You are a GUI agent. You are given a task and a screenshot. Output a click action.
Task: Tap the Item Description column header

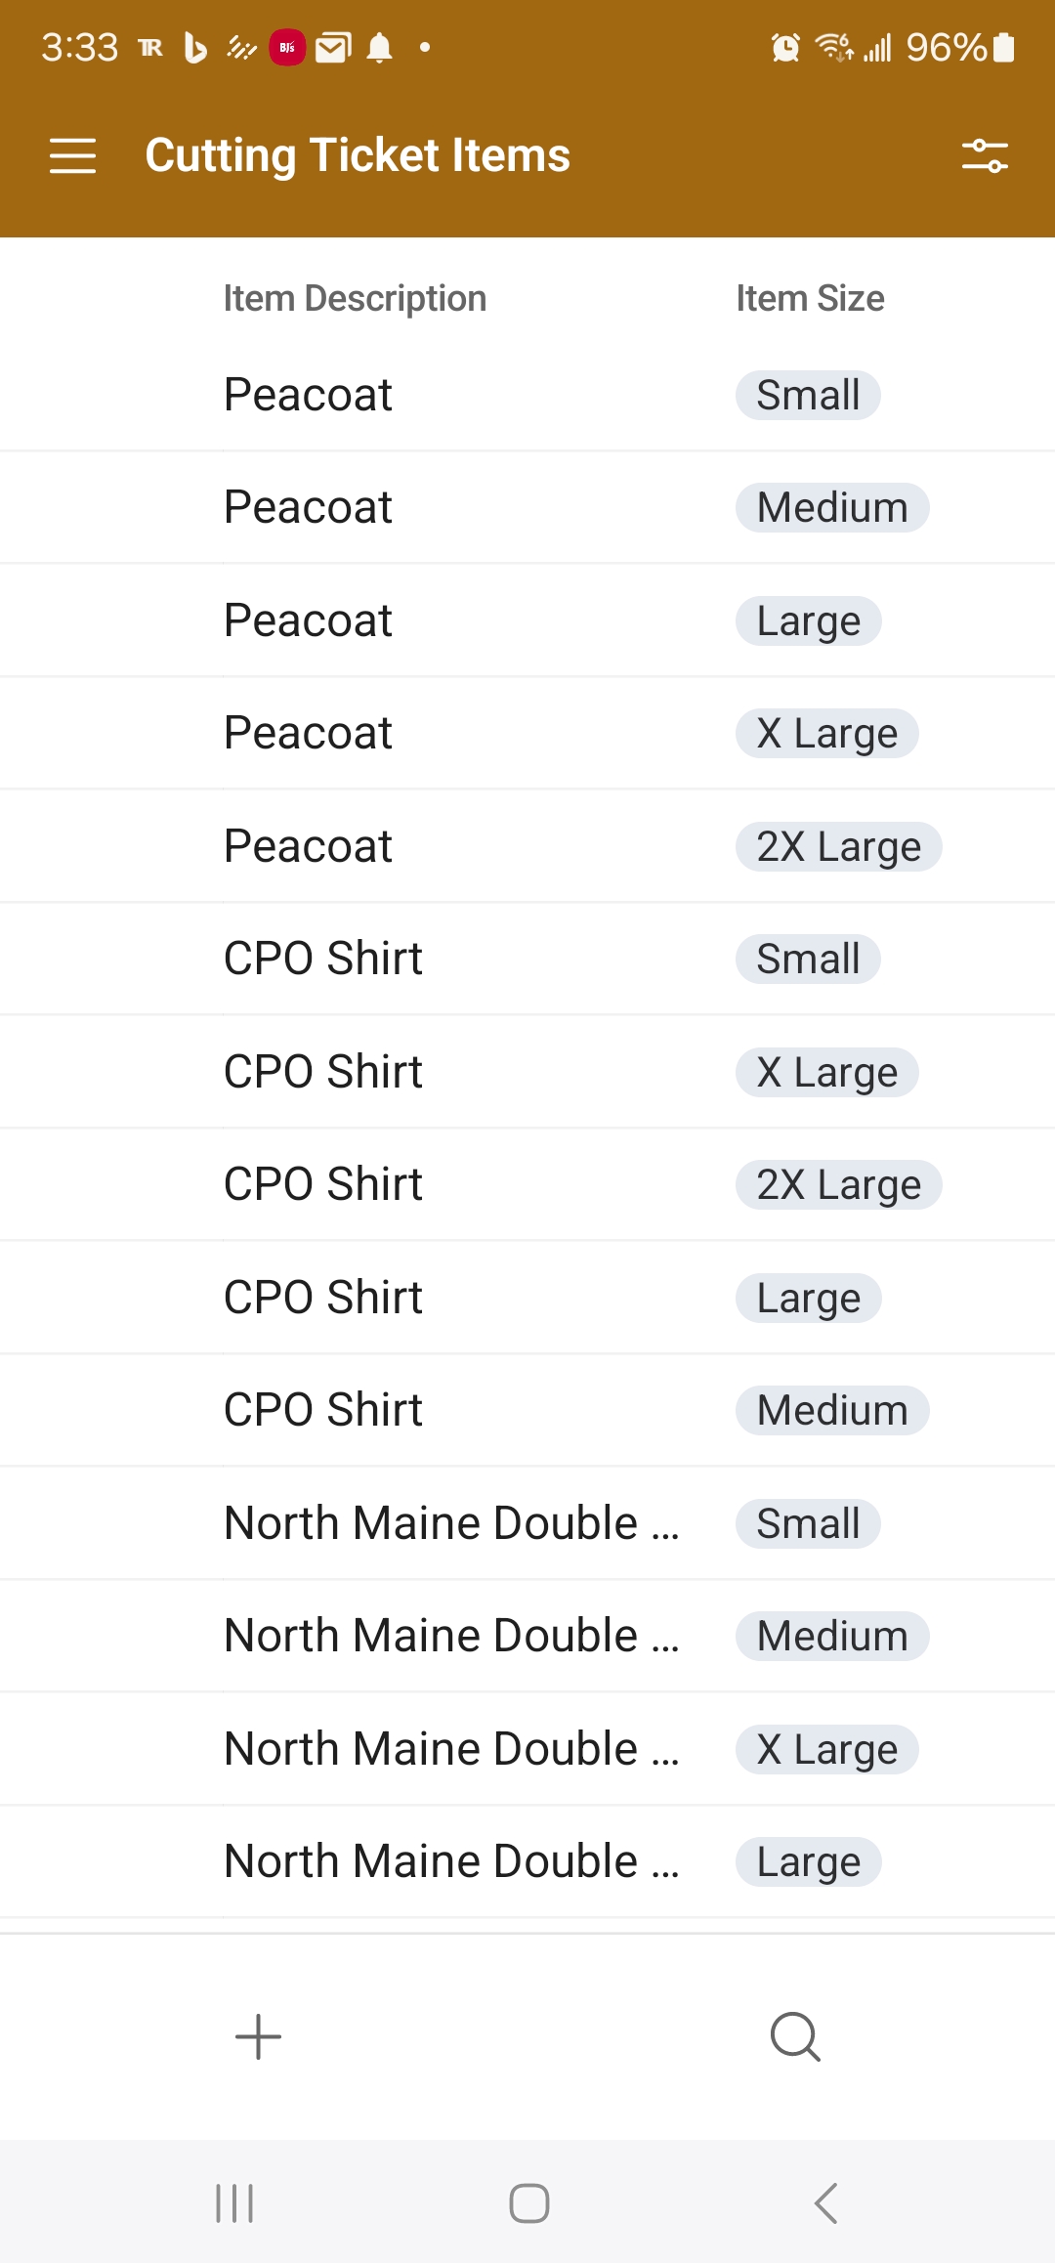tap(355, 298)
